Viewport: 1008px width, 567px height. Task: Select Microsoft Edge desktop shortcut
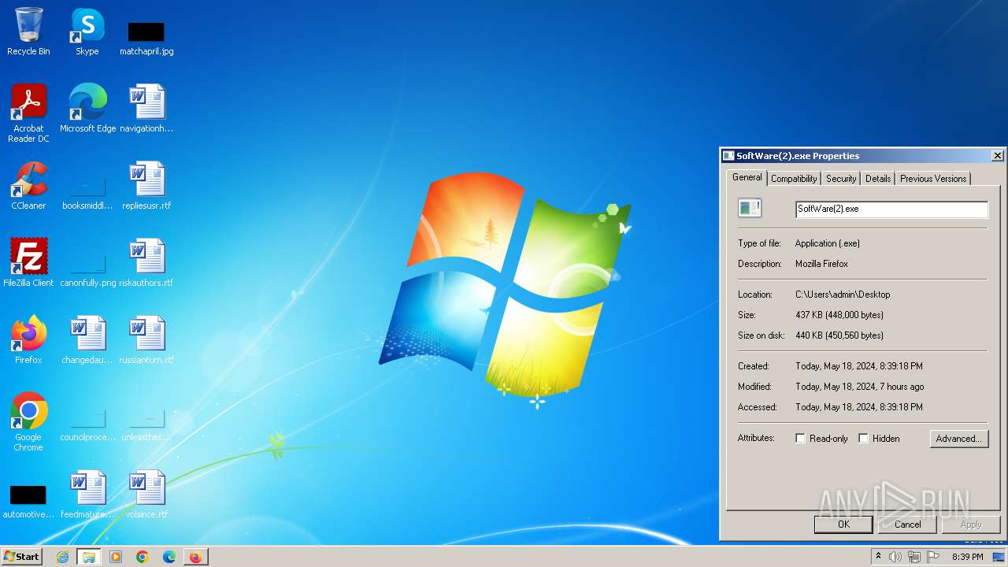coord(87,109)
